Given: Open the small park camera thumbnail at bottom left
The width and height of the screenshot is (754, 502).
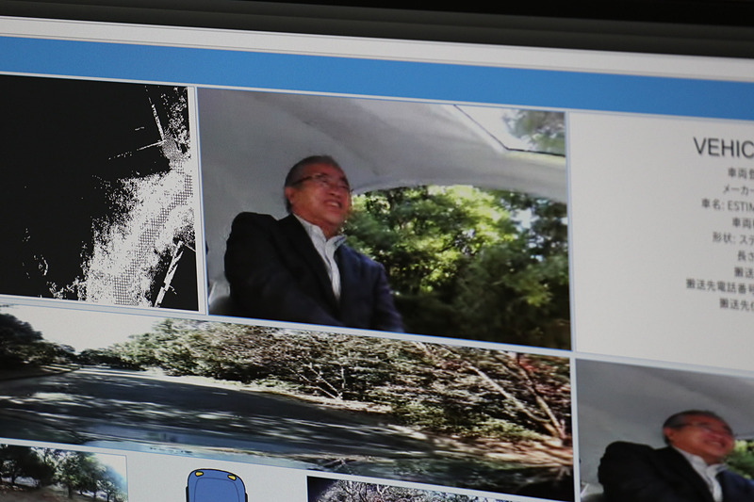Looking at the screenshot, I should coord(63,473).
